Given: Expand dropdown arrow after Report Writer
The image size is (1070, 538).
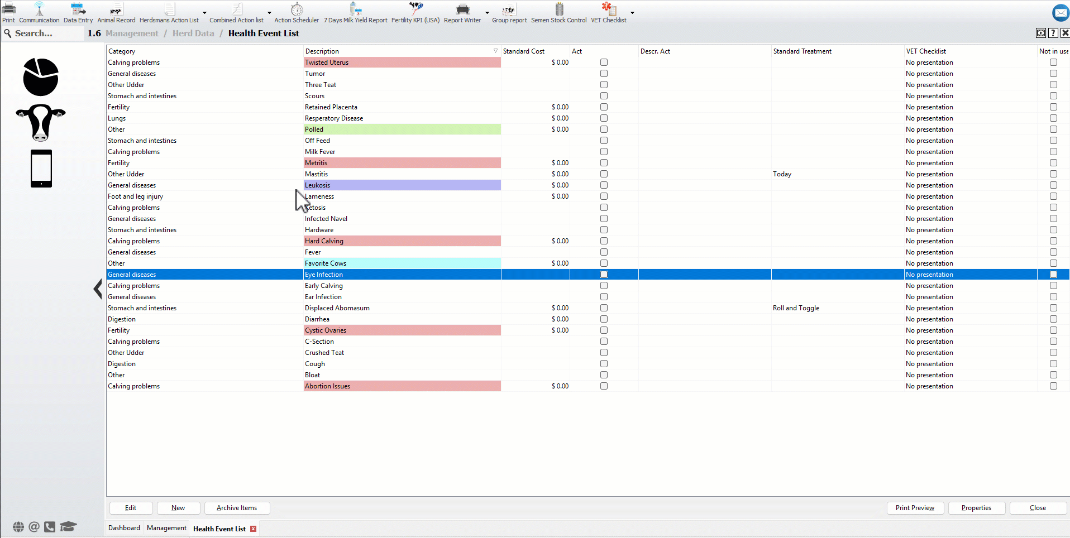Looking at the screenshot, I should 487,12.
